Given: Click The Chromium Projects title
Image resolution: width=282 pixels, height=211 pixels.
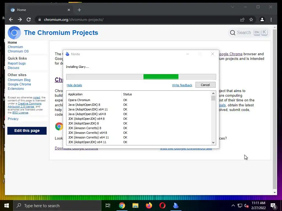Looking at the screenshot, I should pyautogui.click(x=61, y=33).
